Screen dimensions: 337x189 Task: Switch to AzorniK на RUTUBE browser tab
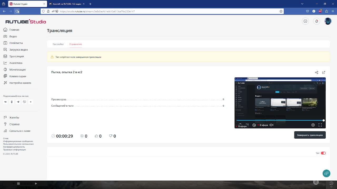coord(67,4)
